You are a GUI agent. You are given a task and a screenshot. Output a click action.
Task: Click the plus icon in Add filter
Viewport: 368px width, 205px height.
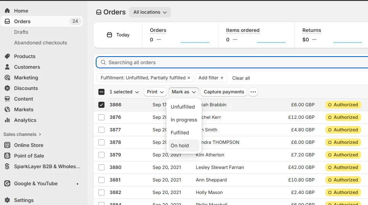pyautogui.click(x=222, y=78)
